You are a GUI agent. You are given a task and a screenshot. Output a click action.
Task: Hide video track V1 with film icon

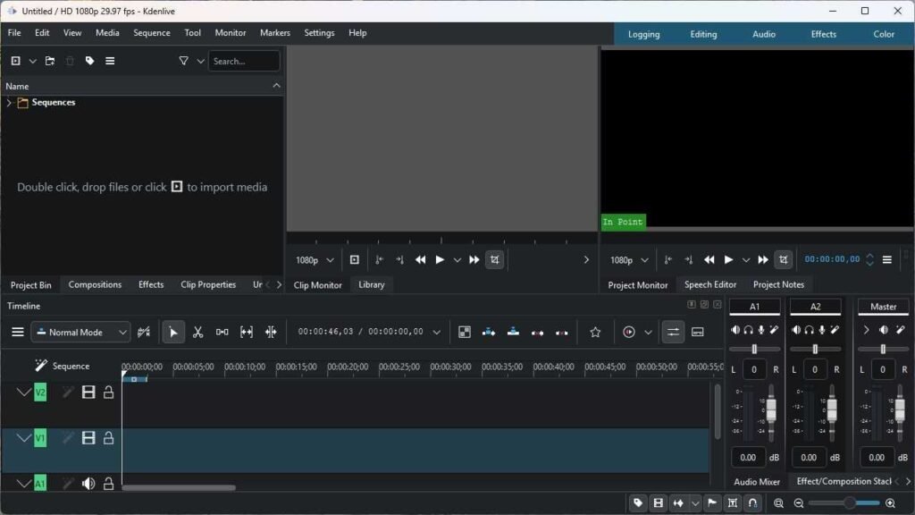(x=88, y=438)
